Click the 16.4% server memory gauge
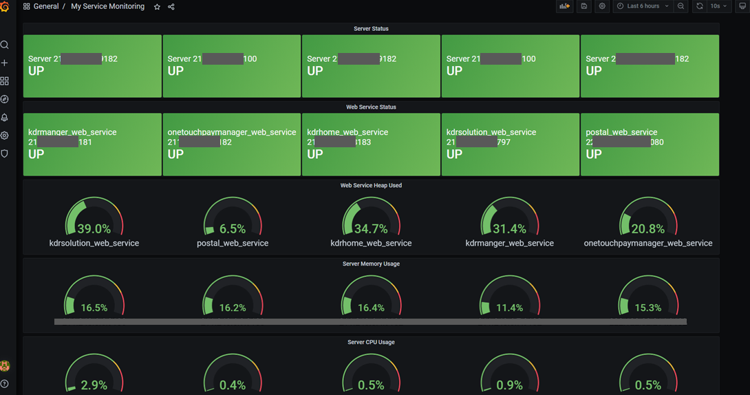The width and height of the screenshot is (750, 395). 371,295
